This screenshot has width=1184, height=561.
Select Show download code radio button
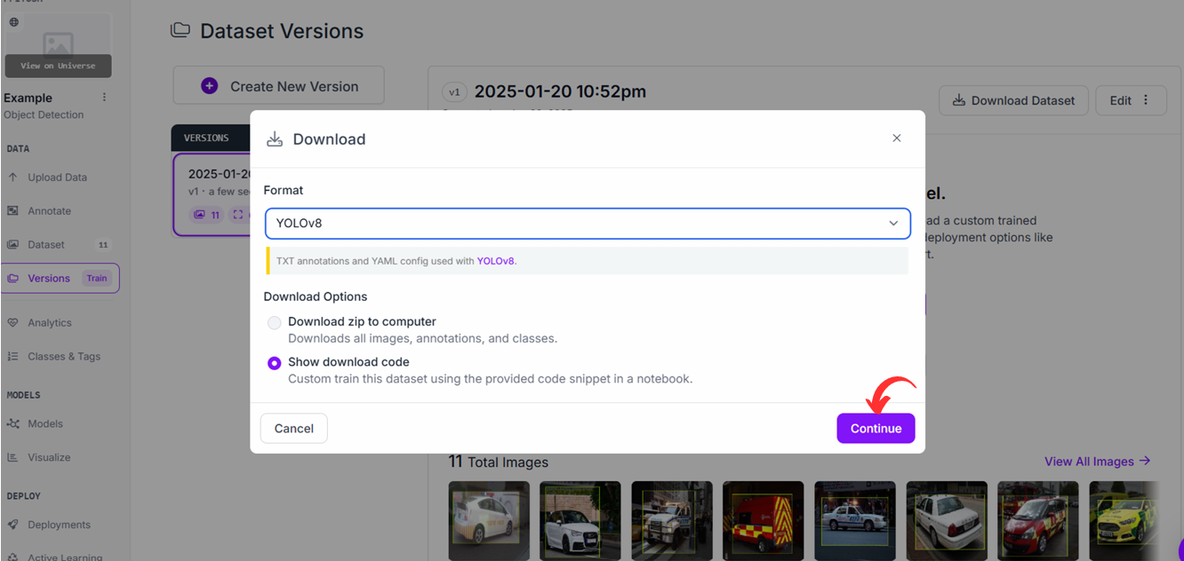tap(275, 363)
